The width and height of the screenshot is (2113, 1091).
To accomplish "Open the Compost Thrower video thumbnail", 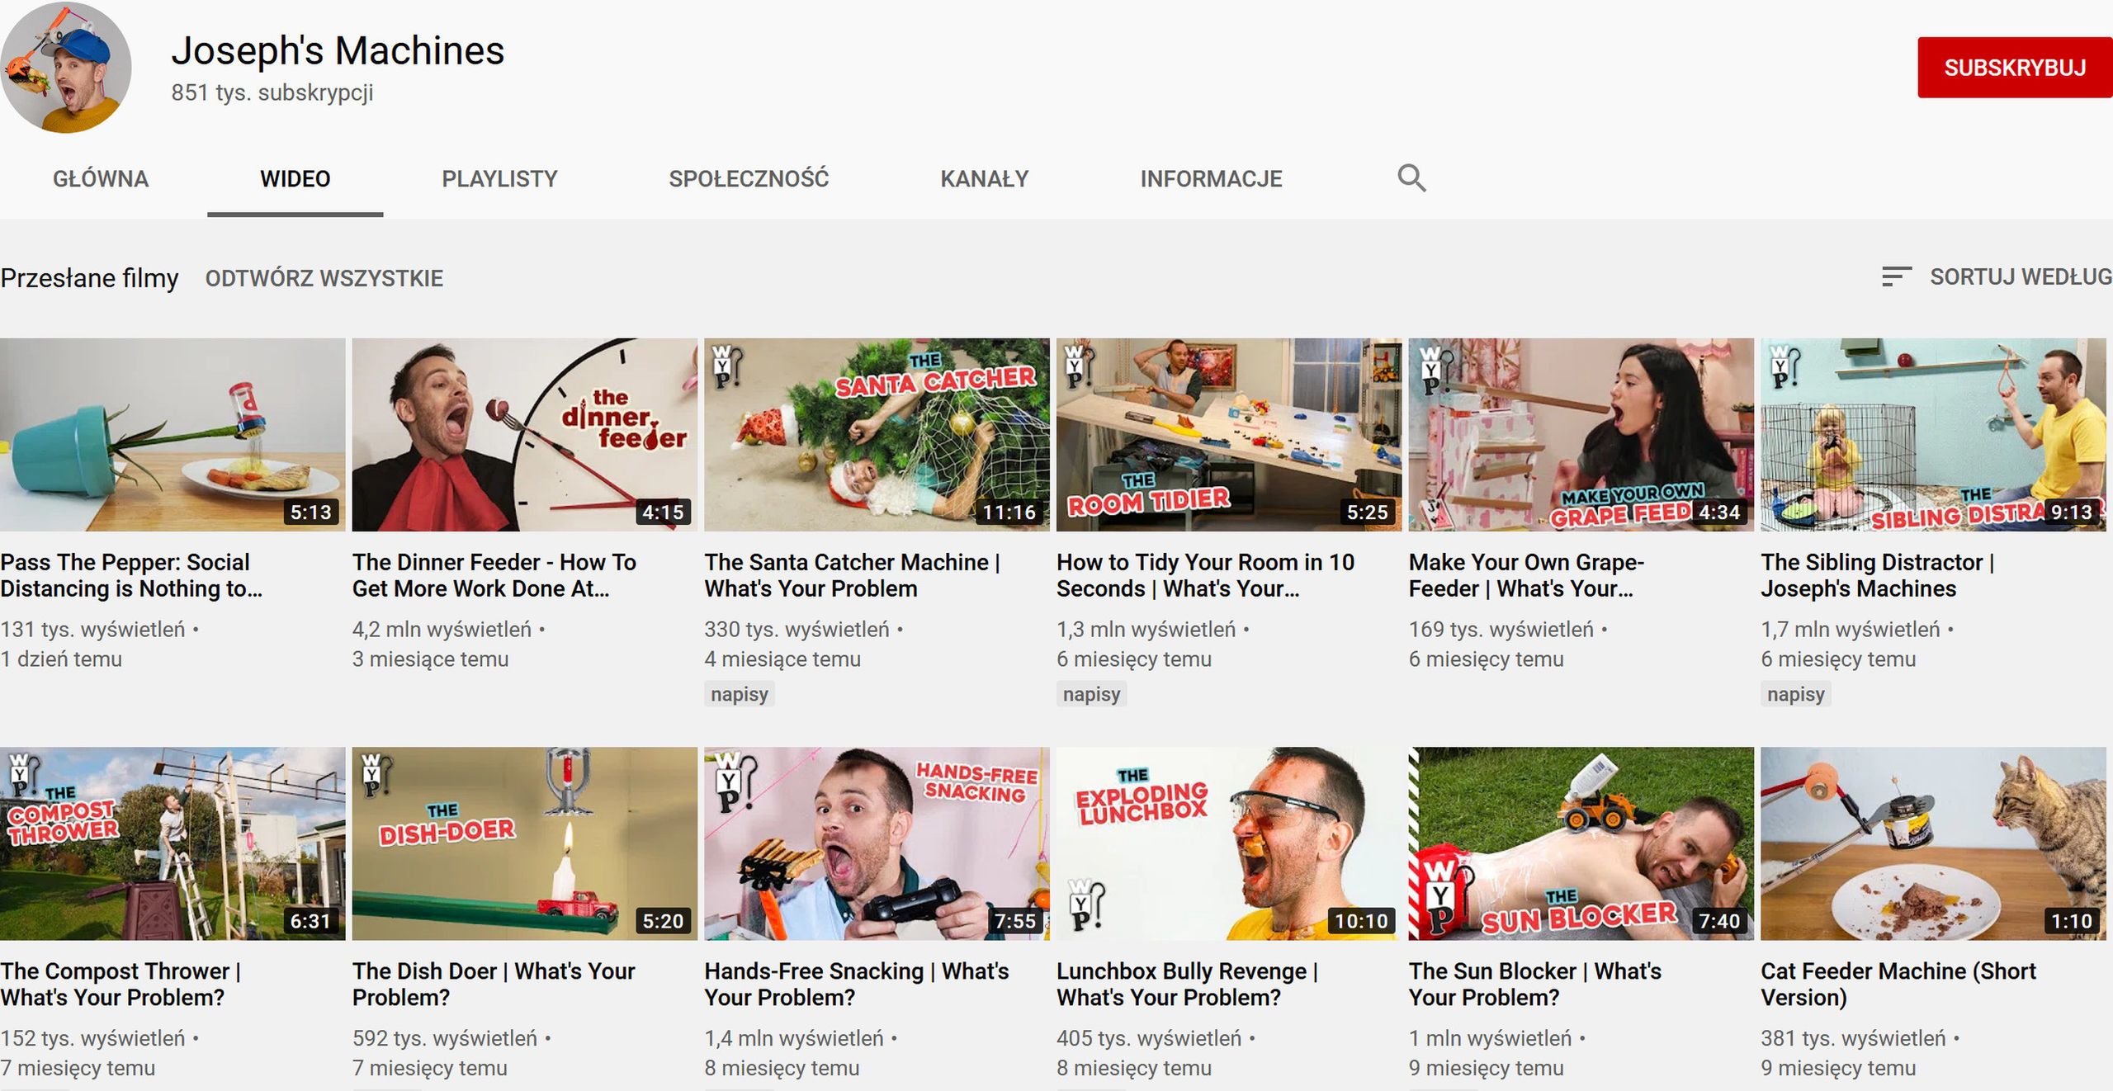I will click(x=173, y=843).
